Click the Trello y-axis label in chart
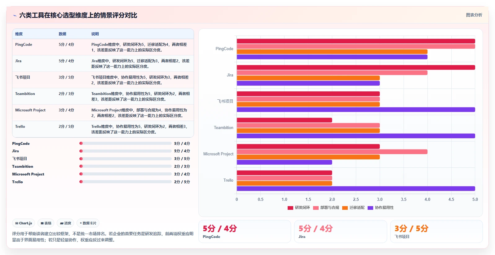This screenshot has width=495, height=255. [228, 180]
